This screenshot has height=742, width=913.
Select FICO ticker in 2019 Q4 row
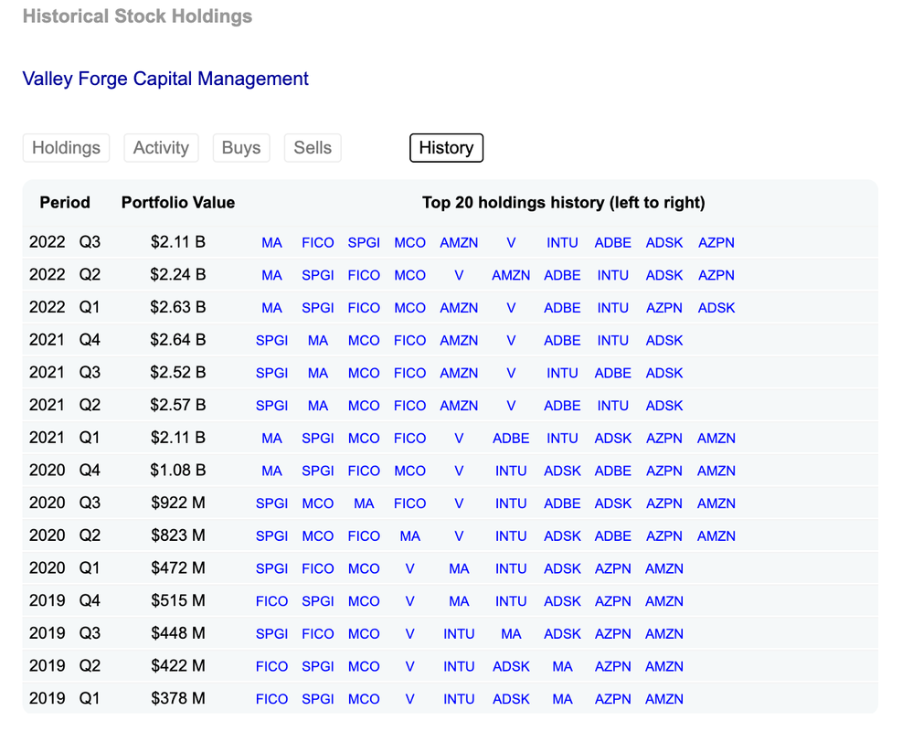[271, 601]
